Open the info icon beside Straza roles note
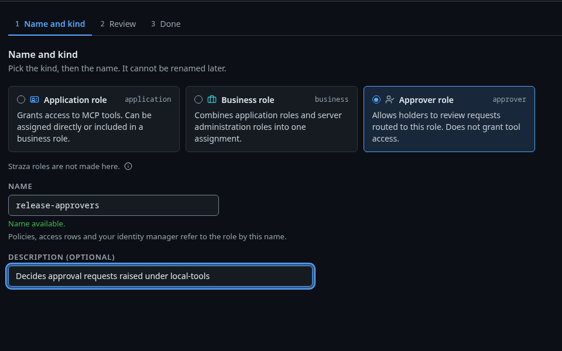The height and width of the screenshot is (351, 562). point(128,166)
